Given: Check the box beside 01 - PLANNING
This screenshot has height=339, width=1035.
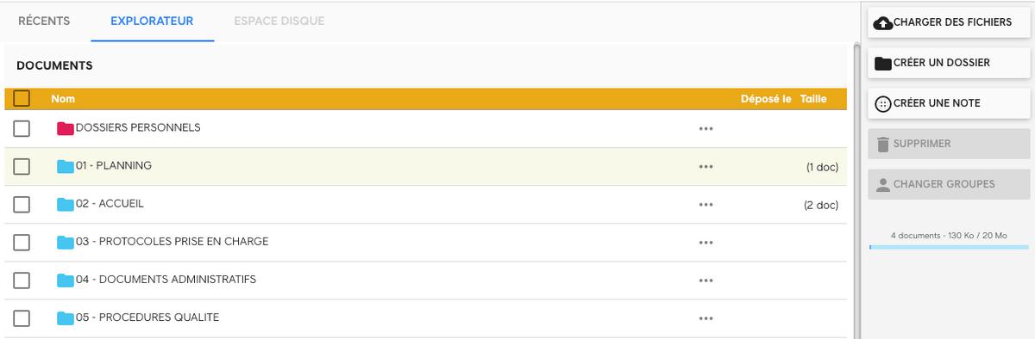Looking at the screenshot, I should (22, 166).
